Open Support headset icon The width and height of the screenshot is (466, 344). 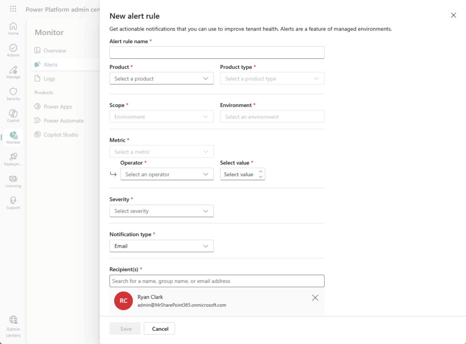(x=13, y=200)
